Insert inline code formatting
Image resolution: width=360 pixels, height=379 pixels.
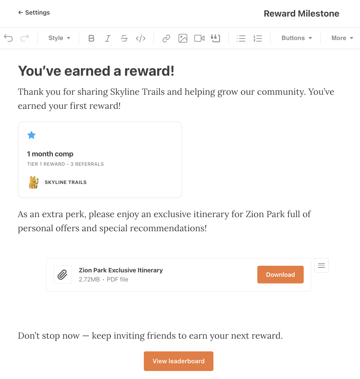pos(141,38)
